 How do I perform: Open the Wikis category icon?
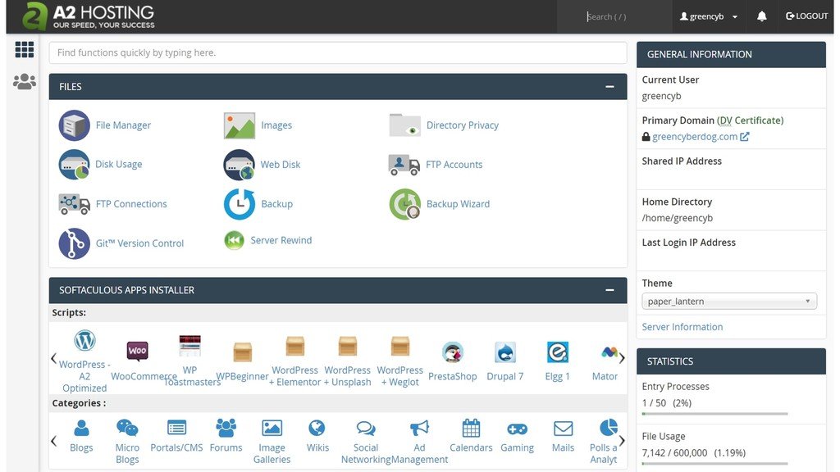pos(317,428)
